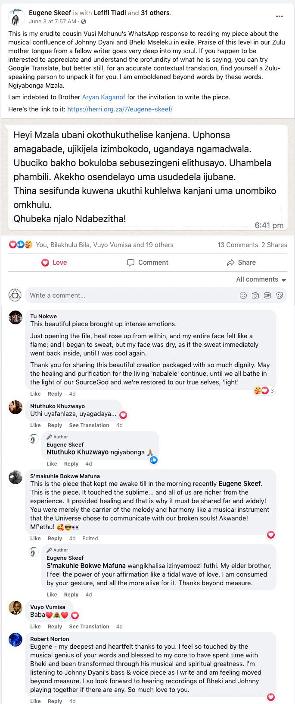295x704 pixels.
Task: Click the Comment speech bubble button
Action: pyautogui.click(x=147, y=263)
